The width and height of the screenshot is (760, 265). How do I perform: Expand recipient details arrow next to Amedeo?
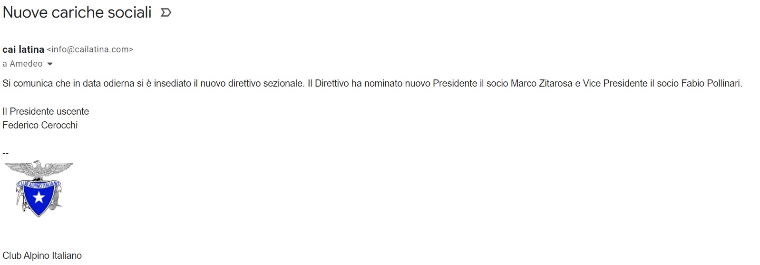tap(49, 64)
